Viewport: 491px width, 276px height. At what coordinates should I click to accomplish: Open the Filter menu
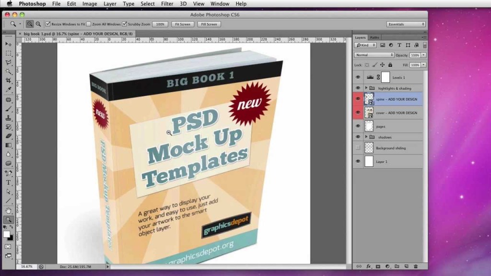point(166,4)
